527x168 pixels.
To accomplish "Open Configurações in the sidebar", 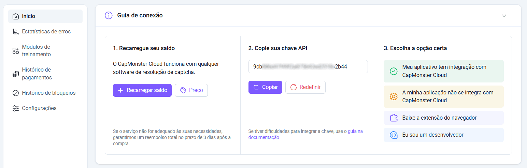I will click(45, 108).
